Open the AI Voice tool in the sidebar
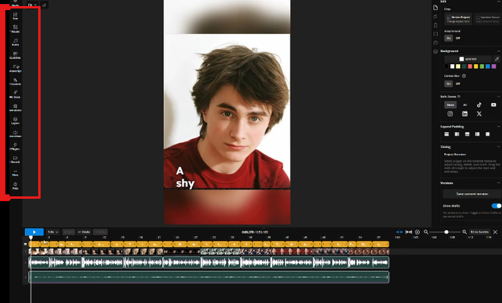502x303 pixels. [15, 94]
